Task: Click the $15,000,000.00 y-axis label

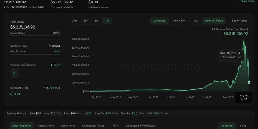Action: pos(80,65)
